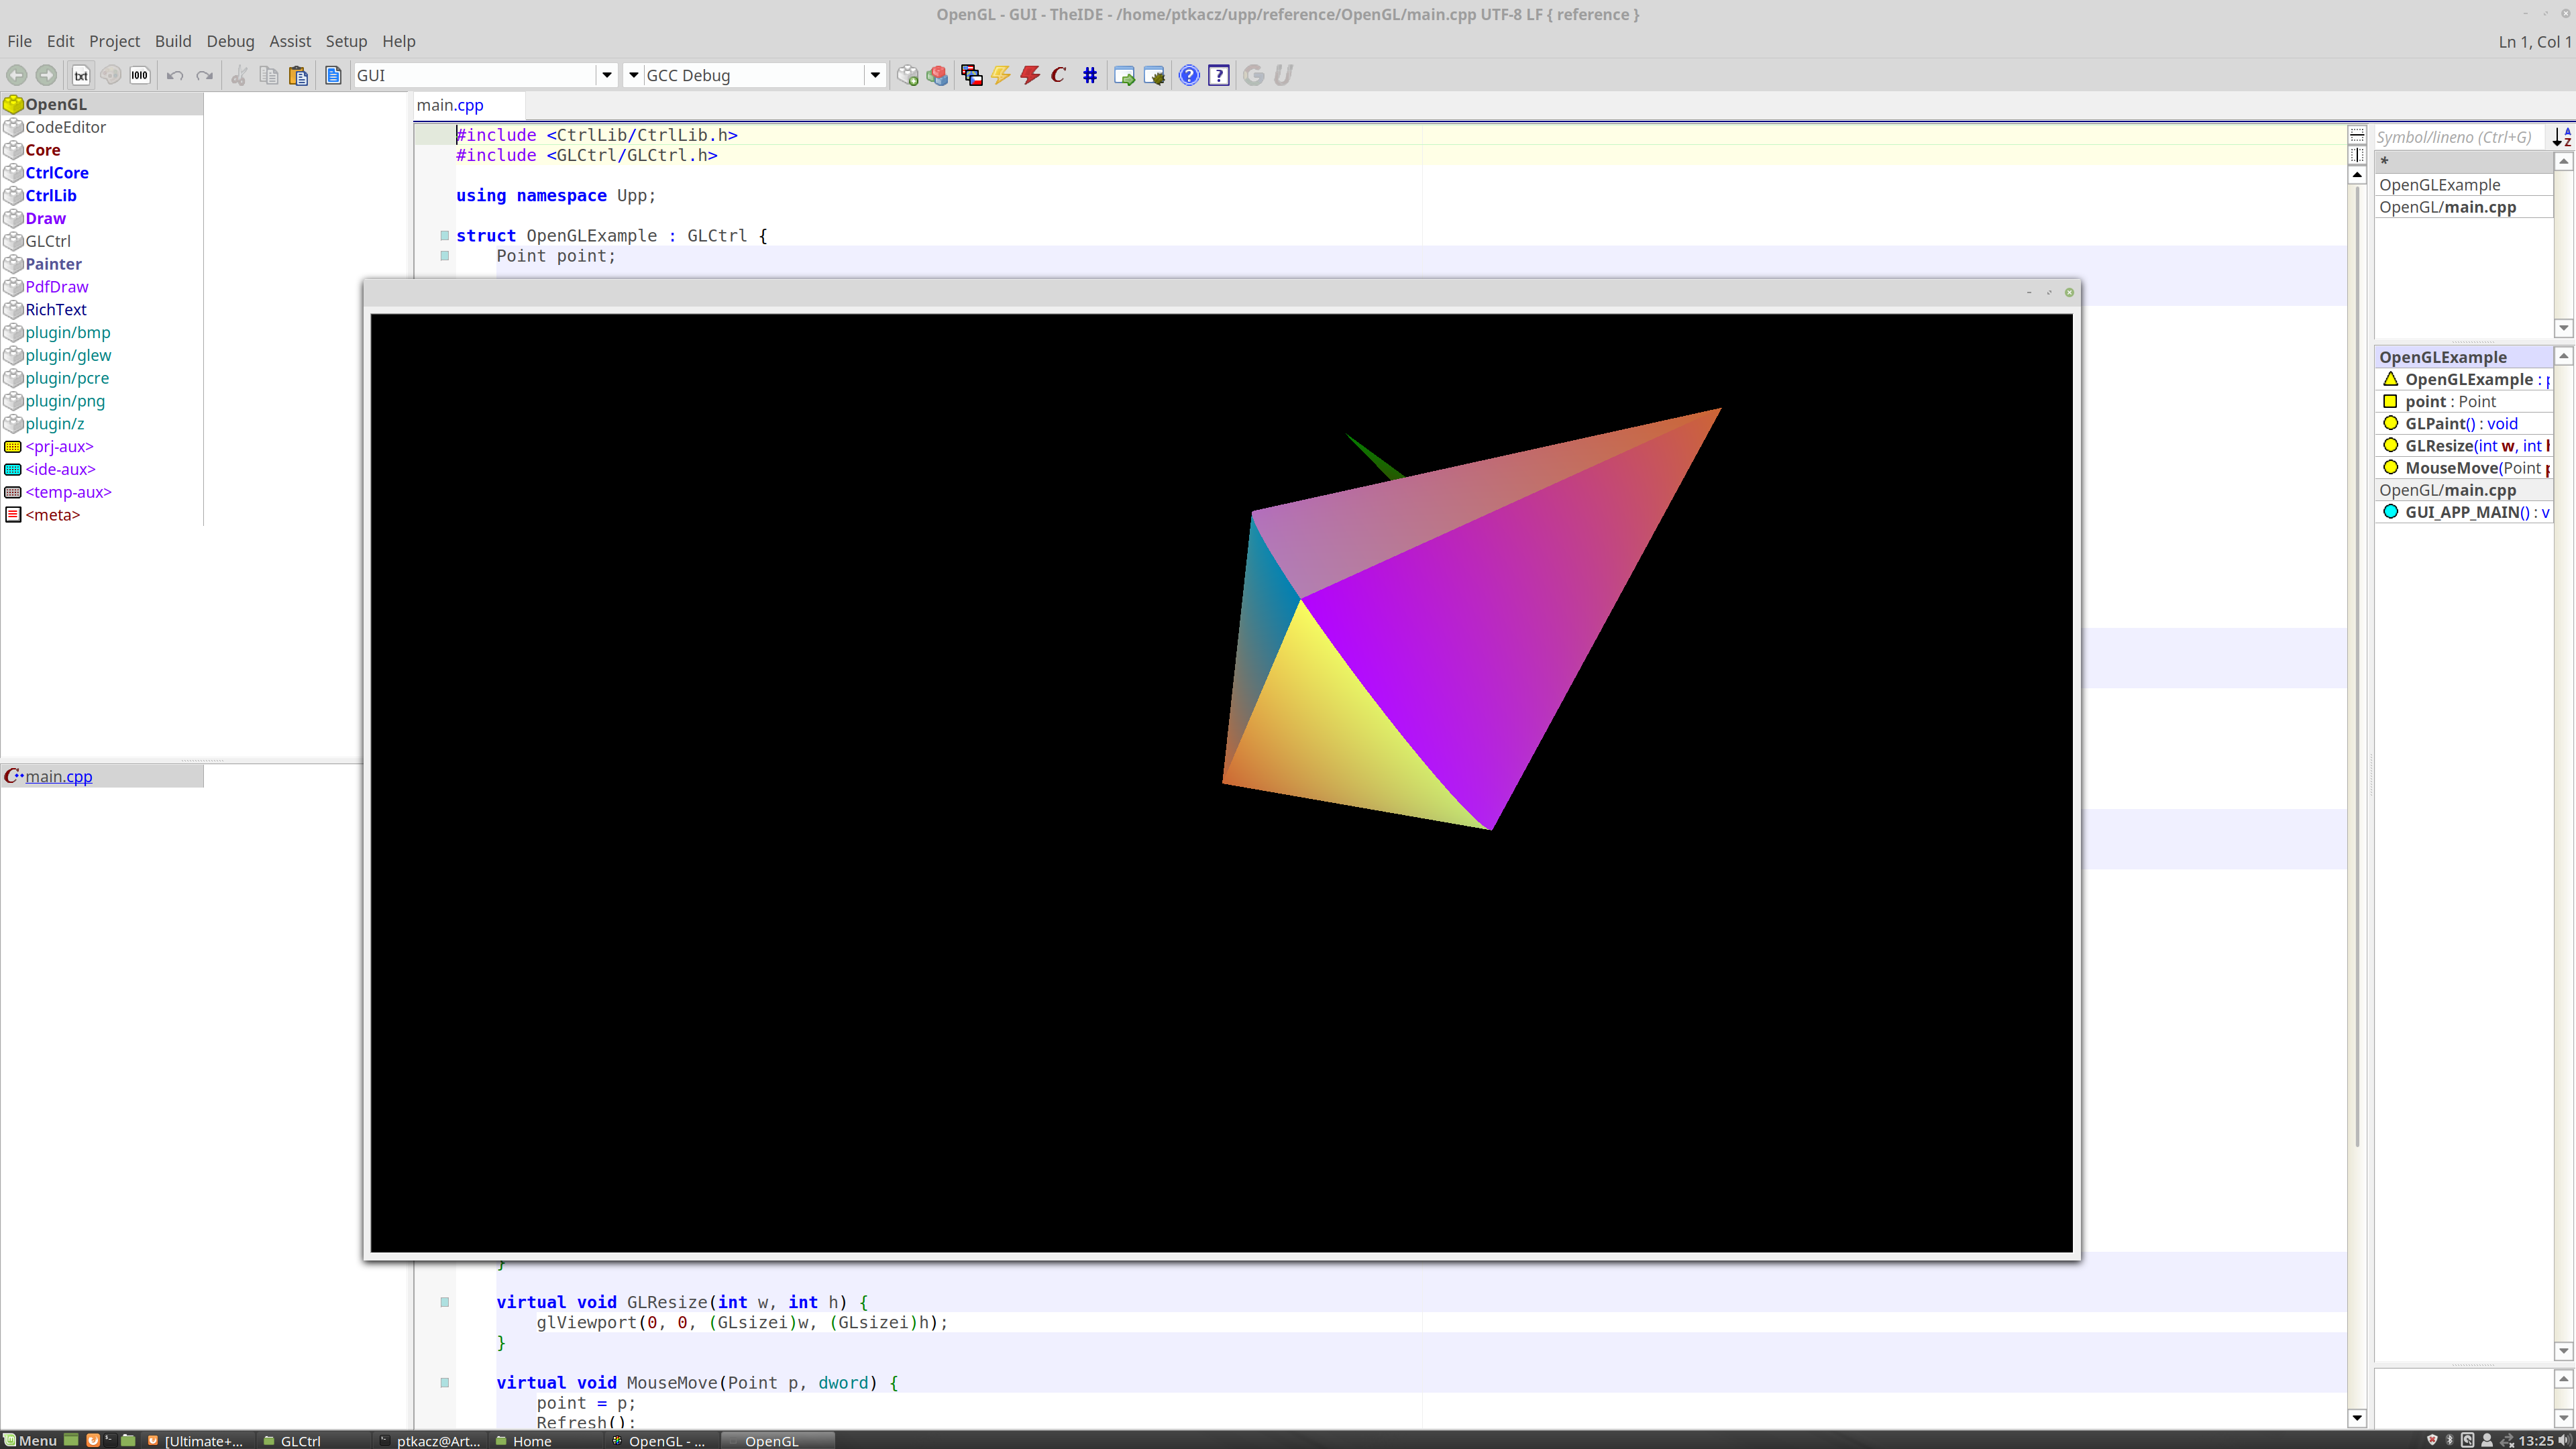
Task: Open the Setup menu
Action: [346, 41]
